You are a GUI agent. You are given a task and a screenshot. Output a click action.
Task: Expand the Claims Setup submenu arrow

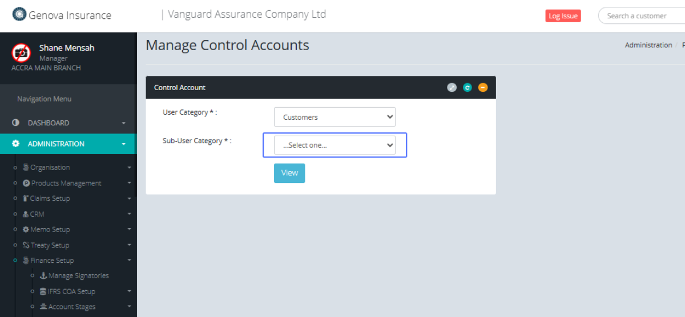click(x=129, y=199)
